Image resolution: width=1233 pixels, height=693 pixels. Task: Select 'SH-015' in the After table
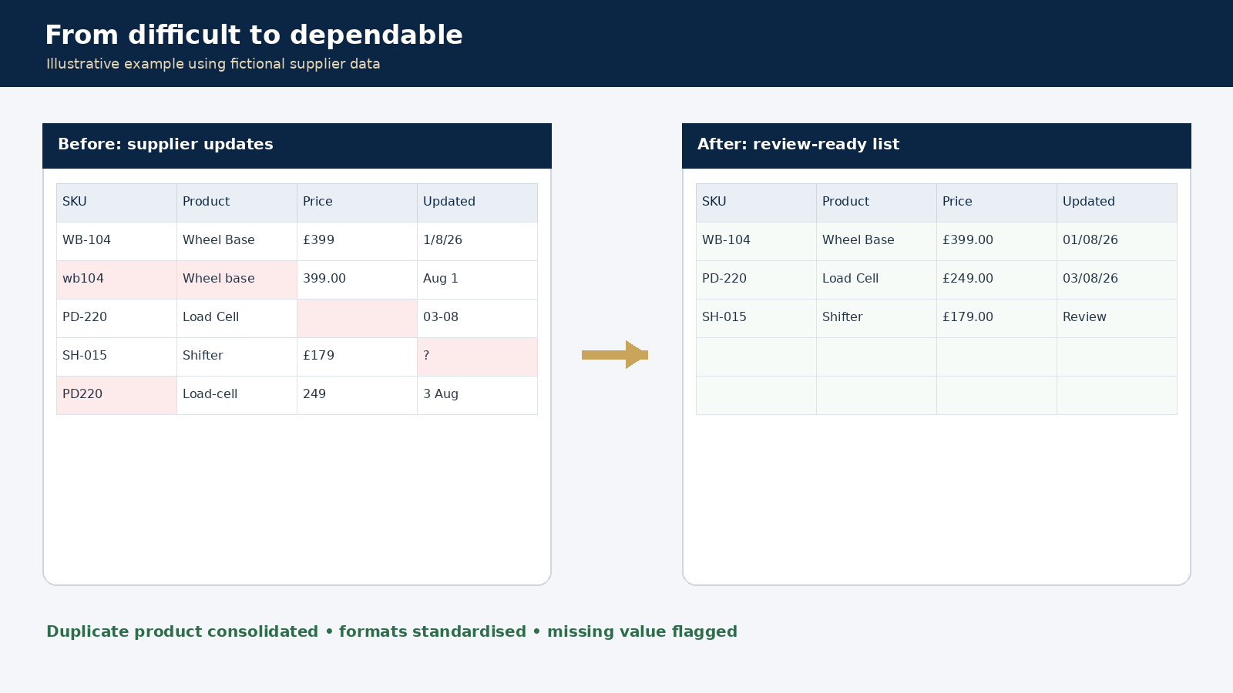click(756, 318)
